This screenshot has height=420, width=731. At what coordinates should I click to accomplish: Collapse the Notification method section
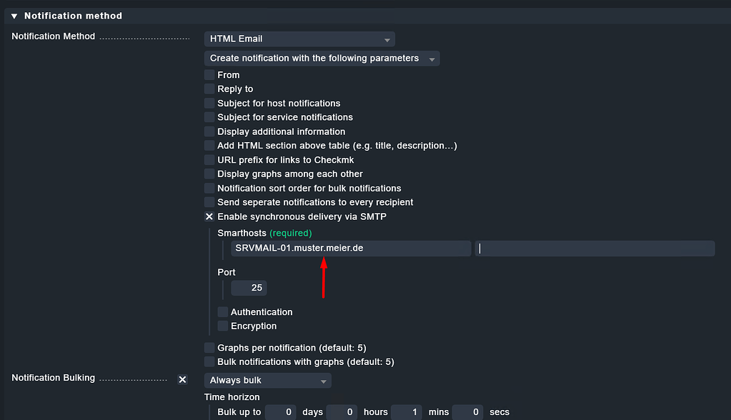point(16,15)
